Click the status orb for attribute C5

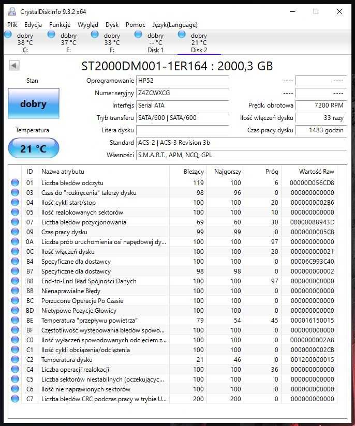point(15,379)
